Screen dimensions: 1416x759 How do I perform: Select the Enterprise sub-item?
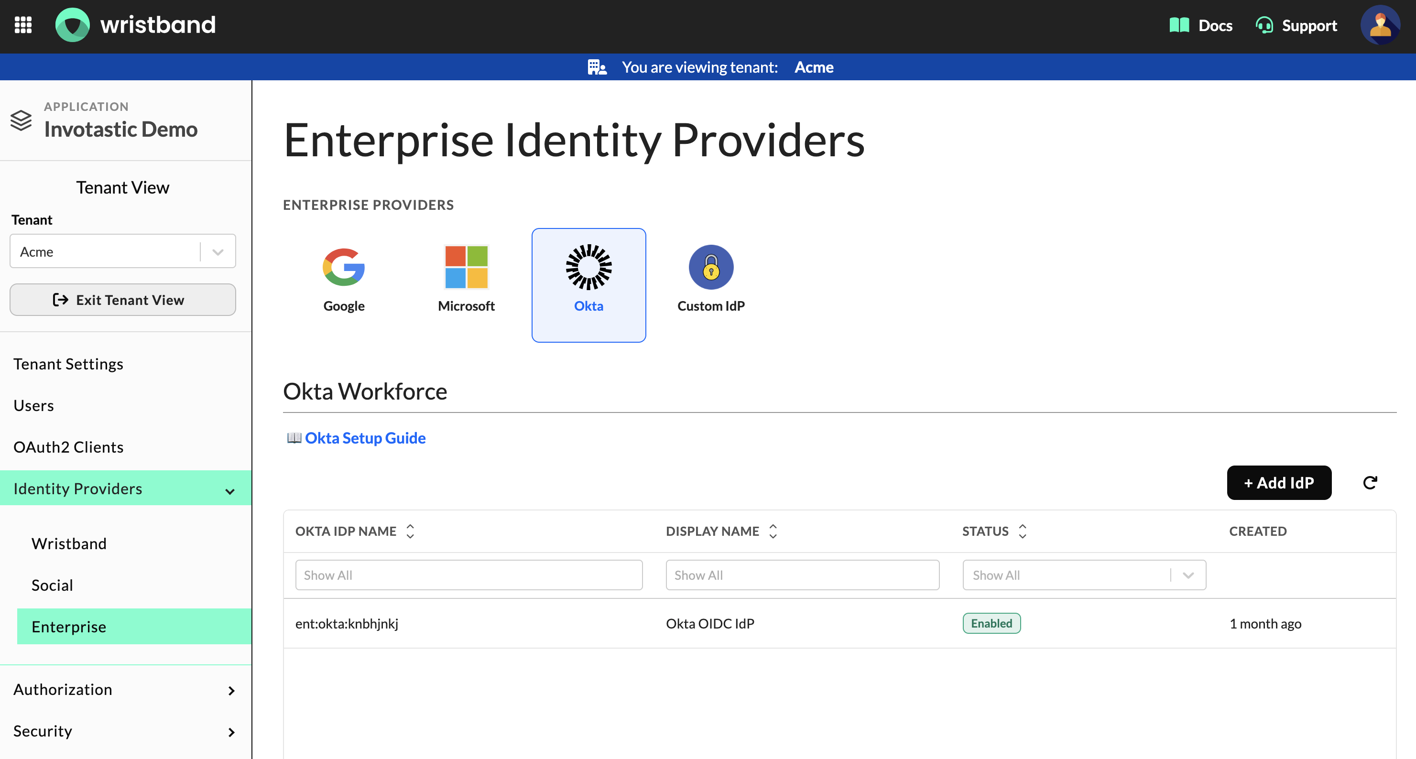tap(134, 627)
